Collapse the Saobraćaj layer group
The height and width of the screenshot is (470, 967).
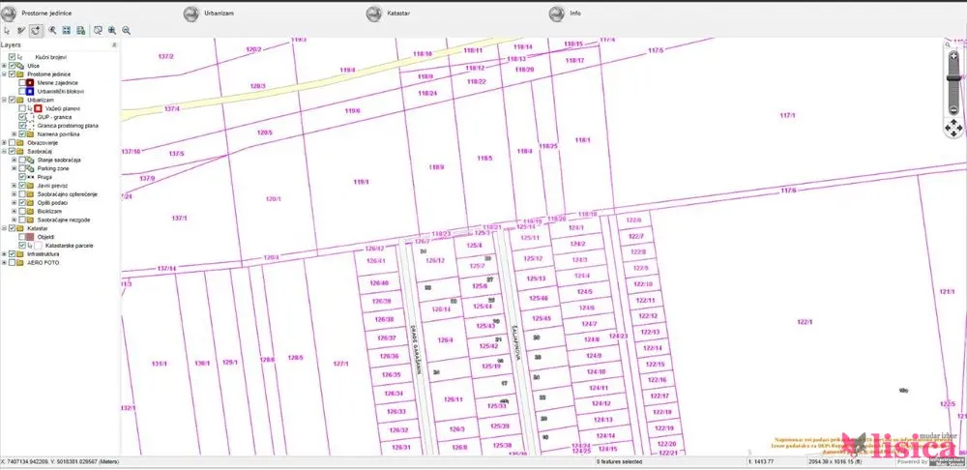tap(4, 151)
